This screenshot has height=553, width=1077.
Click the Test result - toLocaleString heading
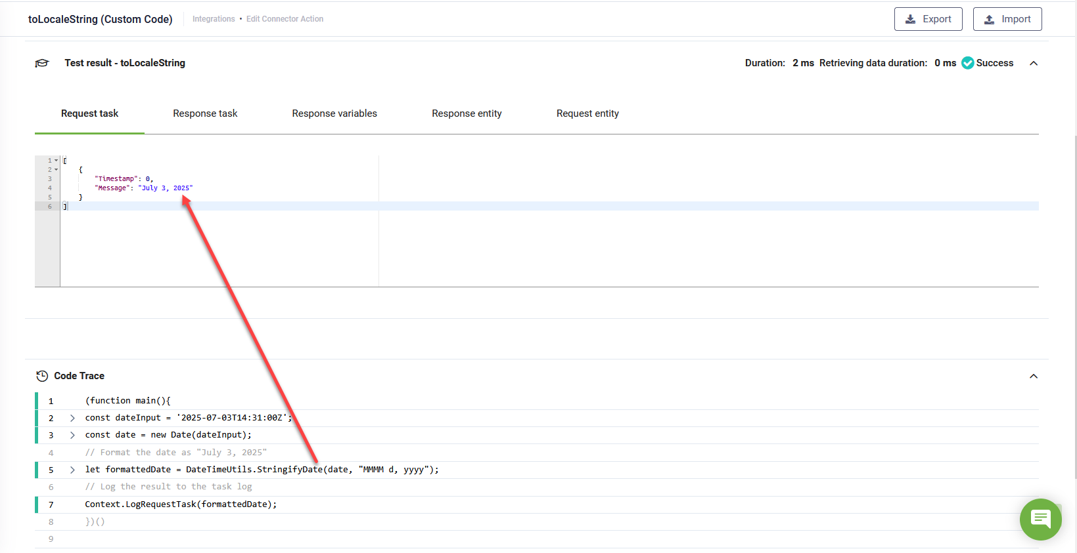(125, 63)
